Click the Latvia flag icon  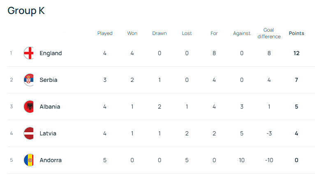click(28, 133)
